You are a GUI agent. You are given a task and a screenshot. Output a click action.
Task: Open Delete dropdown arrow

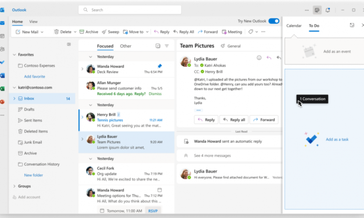[x=75, y=32]
